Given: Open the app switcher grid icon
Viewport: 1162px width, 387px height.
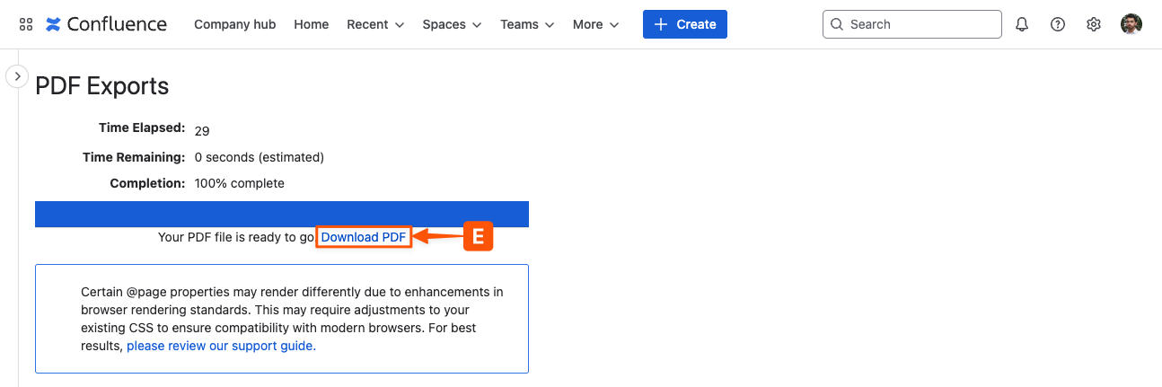Looking at the screenshot, I should point(26,24).
